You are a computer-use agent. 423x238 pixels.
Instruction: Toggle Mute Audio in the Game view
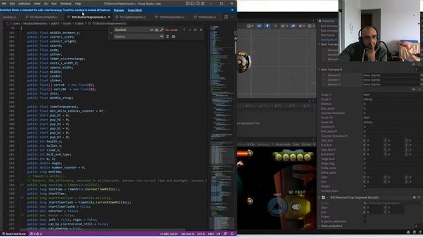[x=283, y=145]
